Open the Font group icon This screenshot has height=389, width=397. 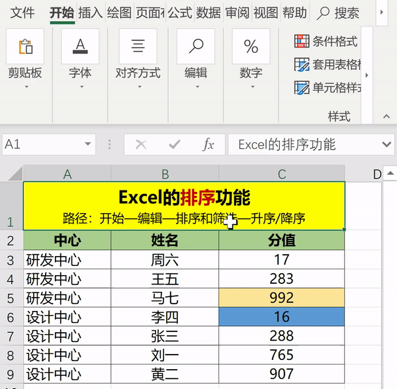80,46
